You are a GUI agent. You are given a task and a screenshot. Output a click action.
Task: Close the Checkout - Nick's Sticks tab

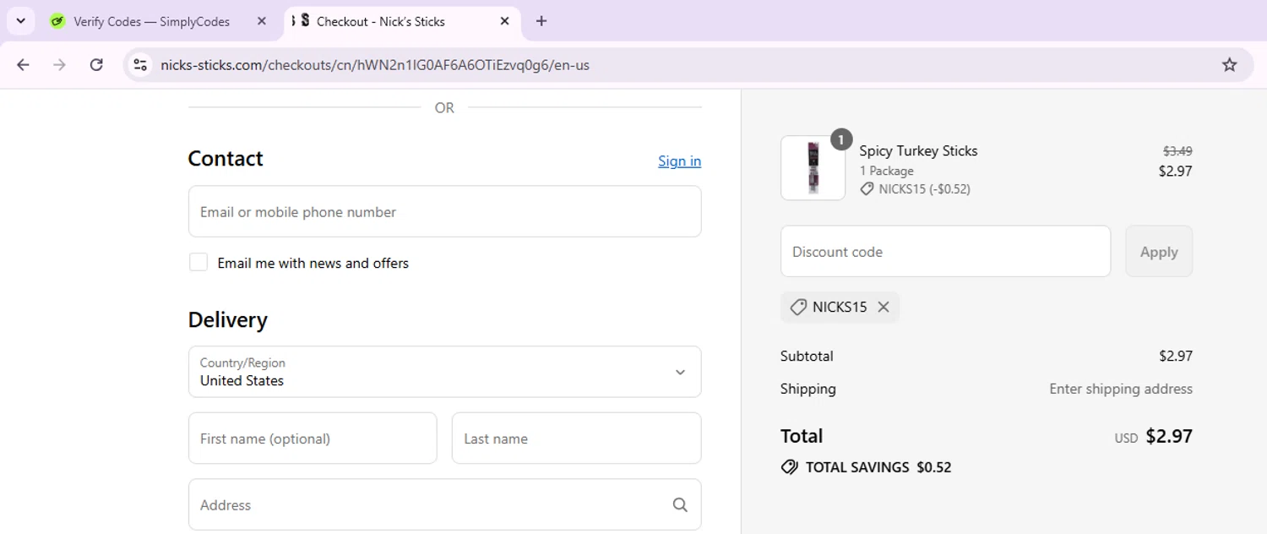(505, 21)
